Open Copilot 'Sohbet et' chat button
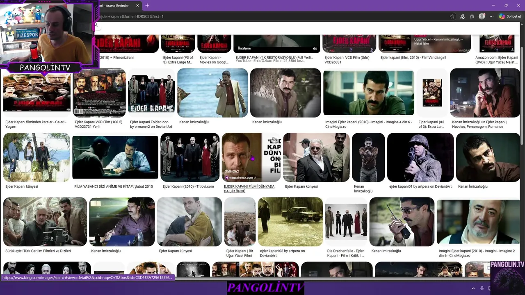 pos(510,16)
